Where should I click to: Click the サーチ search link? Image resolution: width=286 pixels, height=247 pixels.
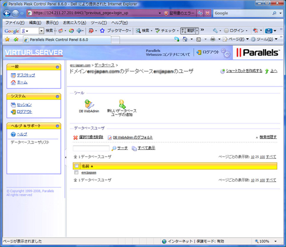pos(122,148)
